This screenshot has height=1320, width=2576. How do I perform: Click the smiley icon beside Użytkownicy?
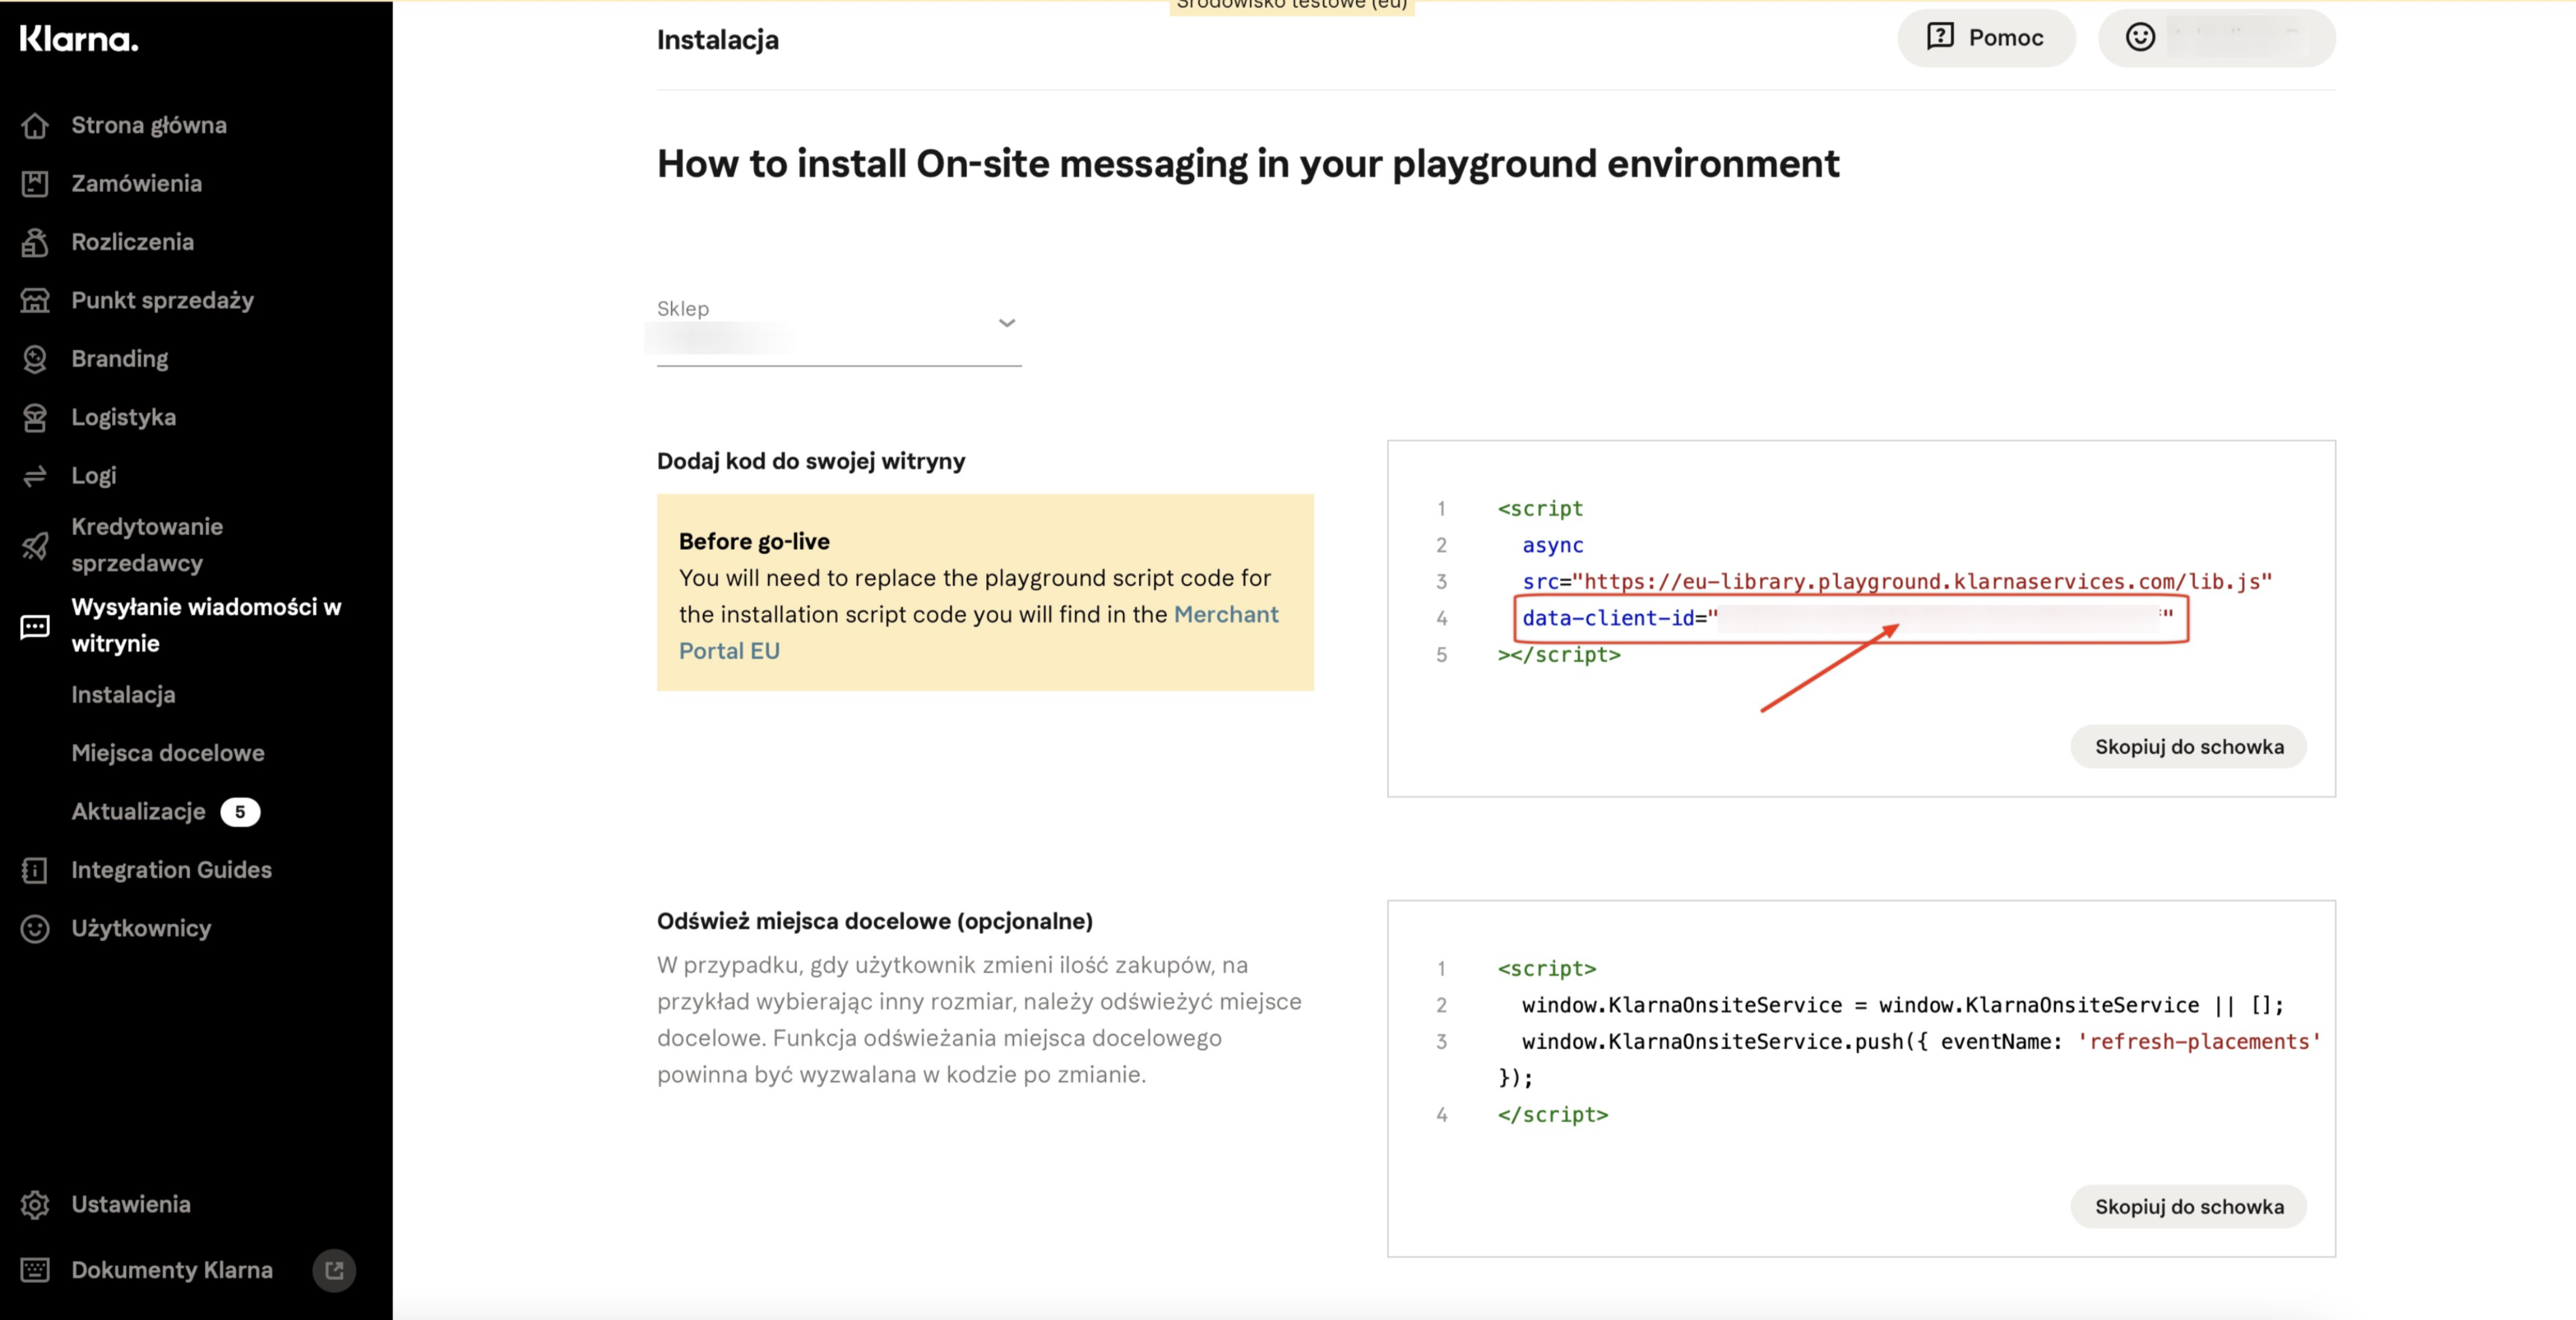[35, 929]
